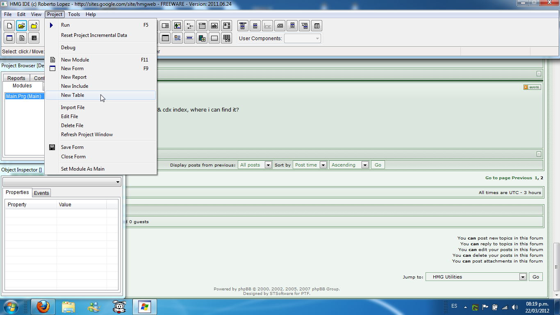This screenshot has width=560, height=315.
Task: Select the ProgressBar control icon
Action: [x=190, y=38]
